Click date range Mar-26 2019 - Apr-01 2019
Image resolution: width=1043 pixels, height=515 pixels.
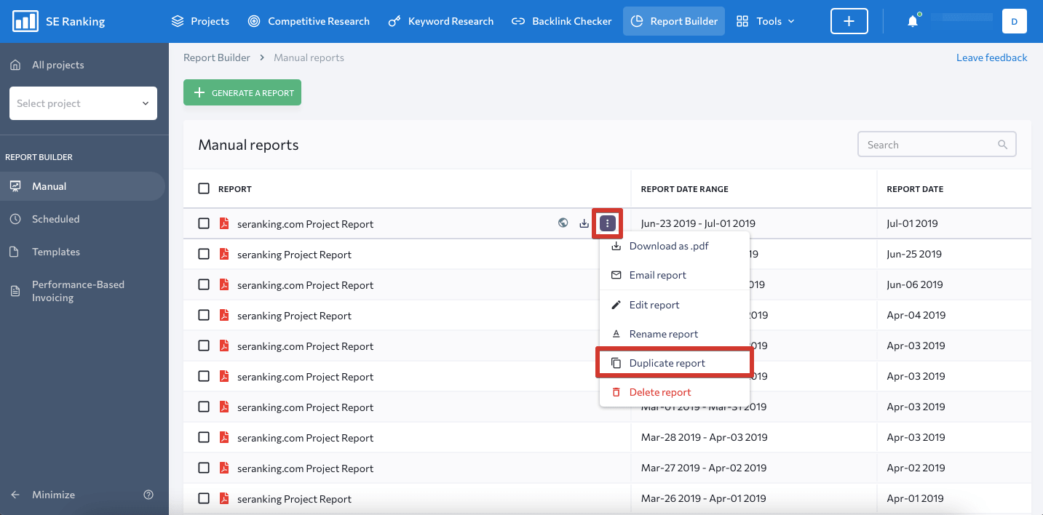[704, 498]
